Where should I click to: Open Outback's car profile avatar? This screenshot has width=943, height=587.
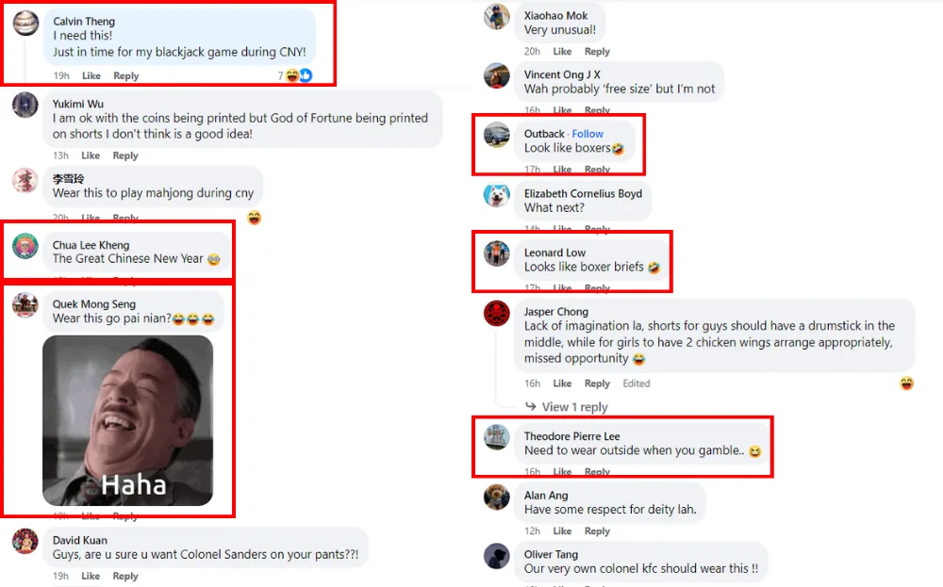coord(497,135)
